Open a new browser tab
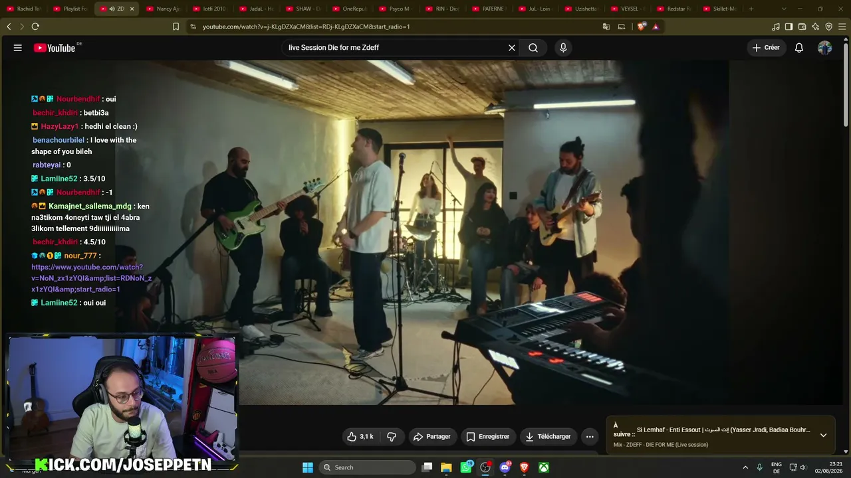 tap(751, 9)
